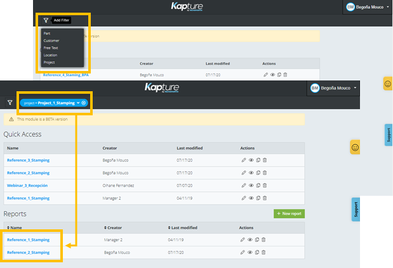This screenshot has width=393, height=268.
Task: Click the Add Filter funnel icon in back window
Action: 46,20
